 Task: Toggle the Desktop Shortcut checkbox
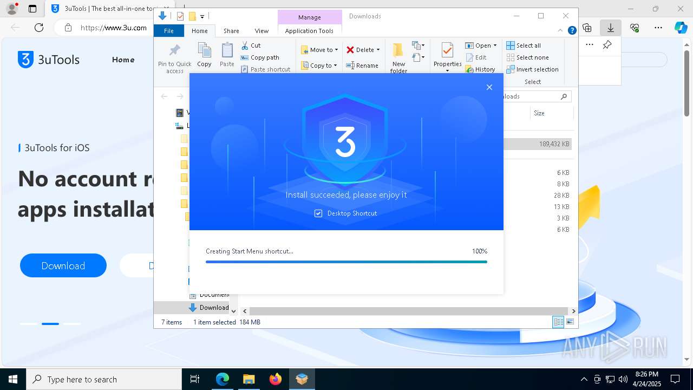[x=318, y=213]
